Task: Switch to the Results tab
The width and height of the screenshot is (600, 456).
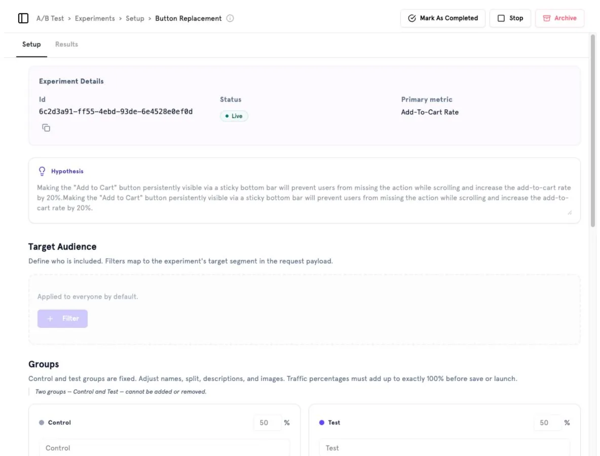Action: coord(66,45)
